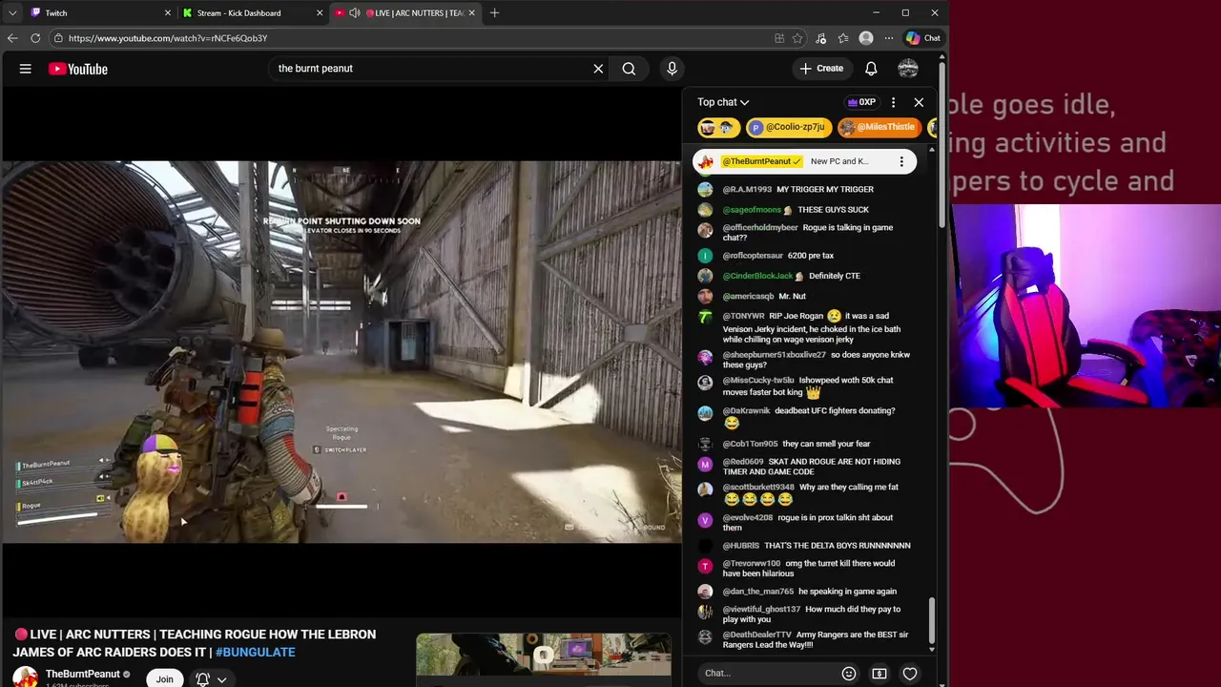Image resolution: width=1221 pixels, height=687 pixels.
Task: Click @CinderBlockJack username in chat
Action: pos(757,276)
